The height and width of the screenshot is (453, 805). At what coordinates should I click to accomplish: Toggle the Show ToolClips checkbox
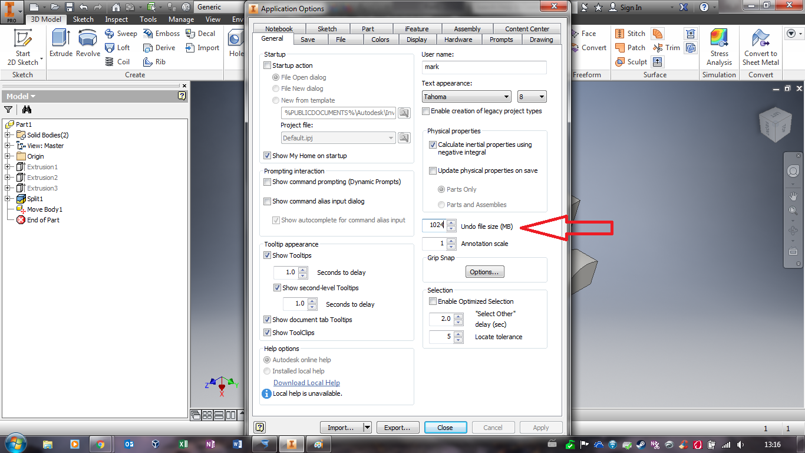268,333
